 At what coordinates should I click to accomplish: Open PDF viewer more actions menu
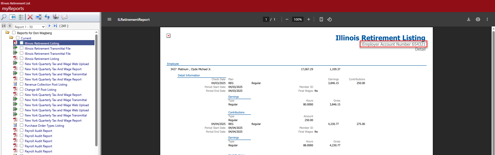pyautogui.click(x=487, y=19)
